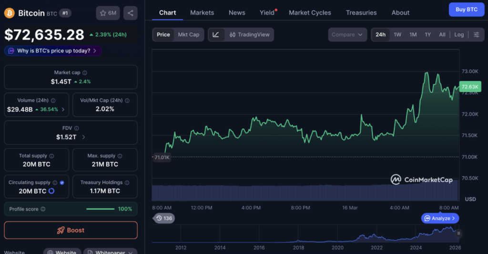Switch chart to Mkt Cap view

[x=189, y=35]
